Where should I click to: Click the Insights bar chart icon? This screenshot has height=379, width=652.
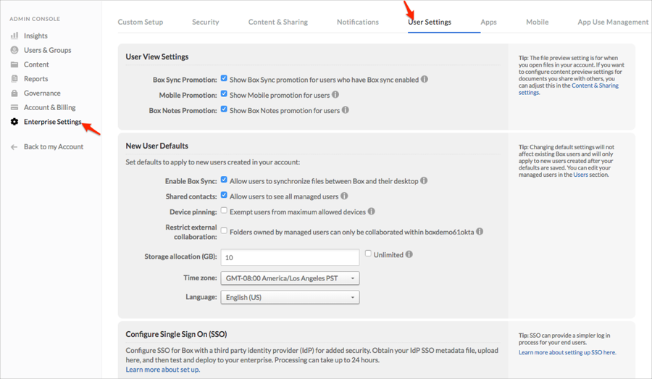pyautogui.click(x=14, y=36)
